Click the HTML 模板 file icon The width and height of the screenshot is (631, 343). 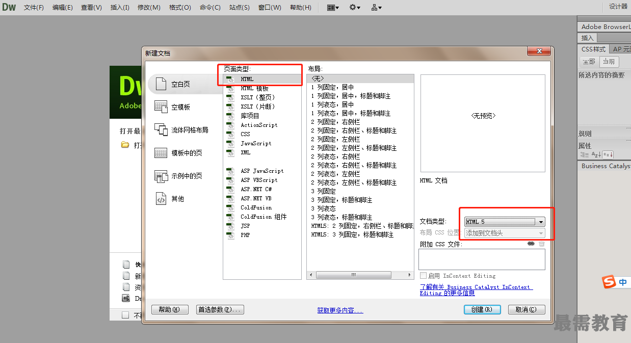pyautogui.click(x=230, y=88)
